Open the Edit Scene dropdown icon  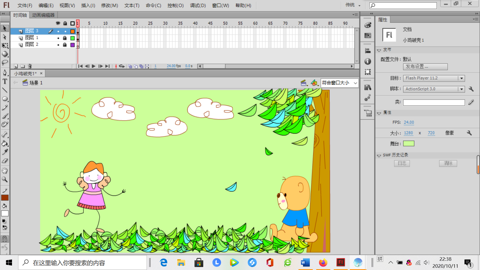304,83
